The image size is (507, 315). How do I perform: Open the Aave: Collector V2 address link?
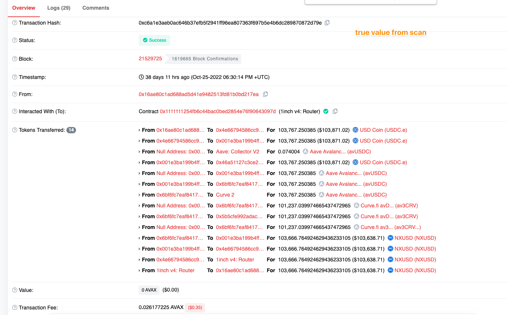pyautogui.click(x=237, y=152)
